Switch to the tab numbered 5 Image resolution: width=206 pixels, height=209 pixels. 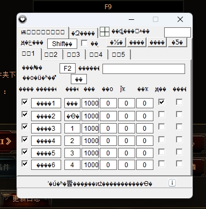coord(119,55)
